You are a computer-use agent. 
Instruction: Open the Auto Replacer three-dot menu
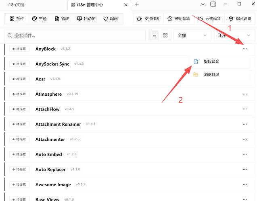pos(245,170)
